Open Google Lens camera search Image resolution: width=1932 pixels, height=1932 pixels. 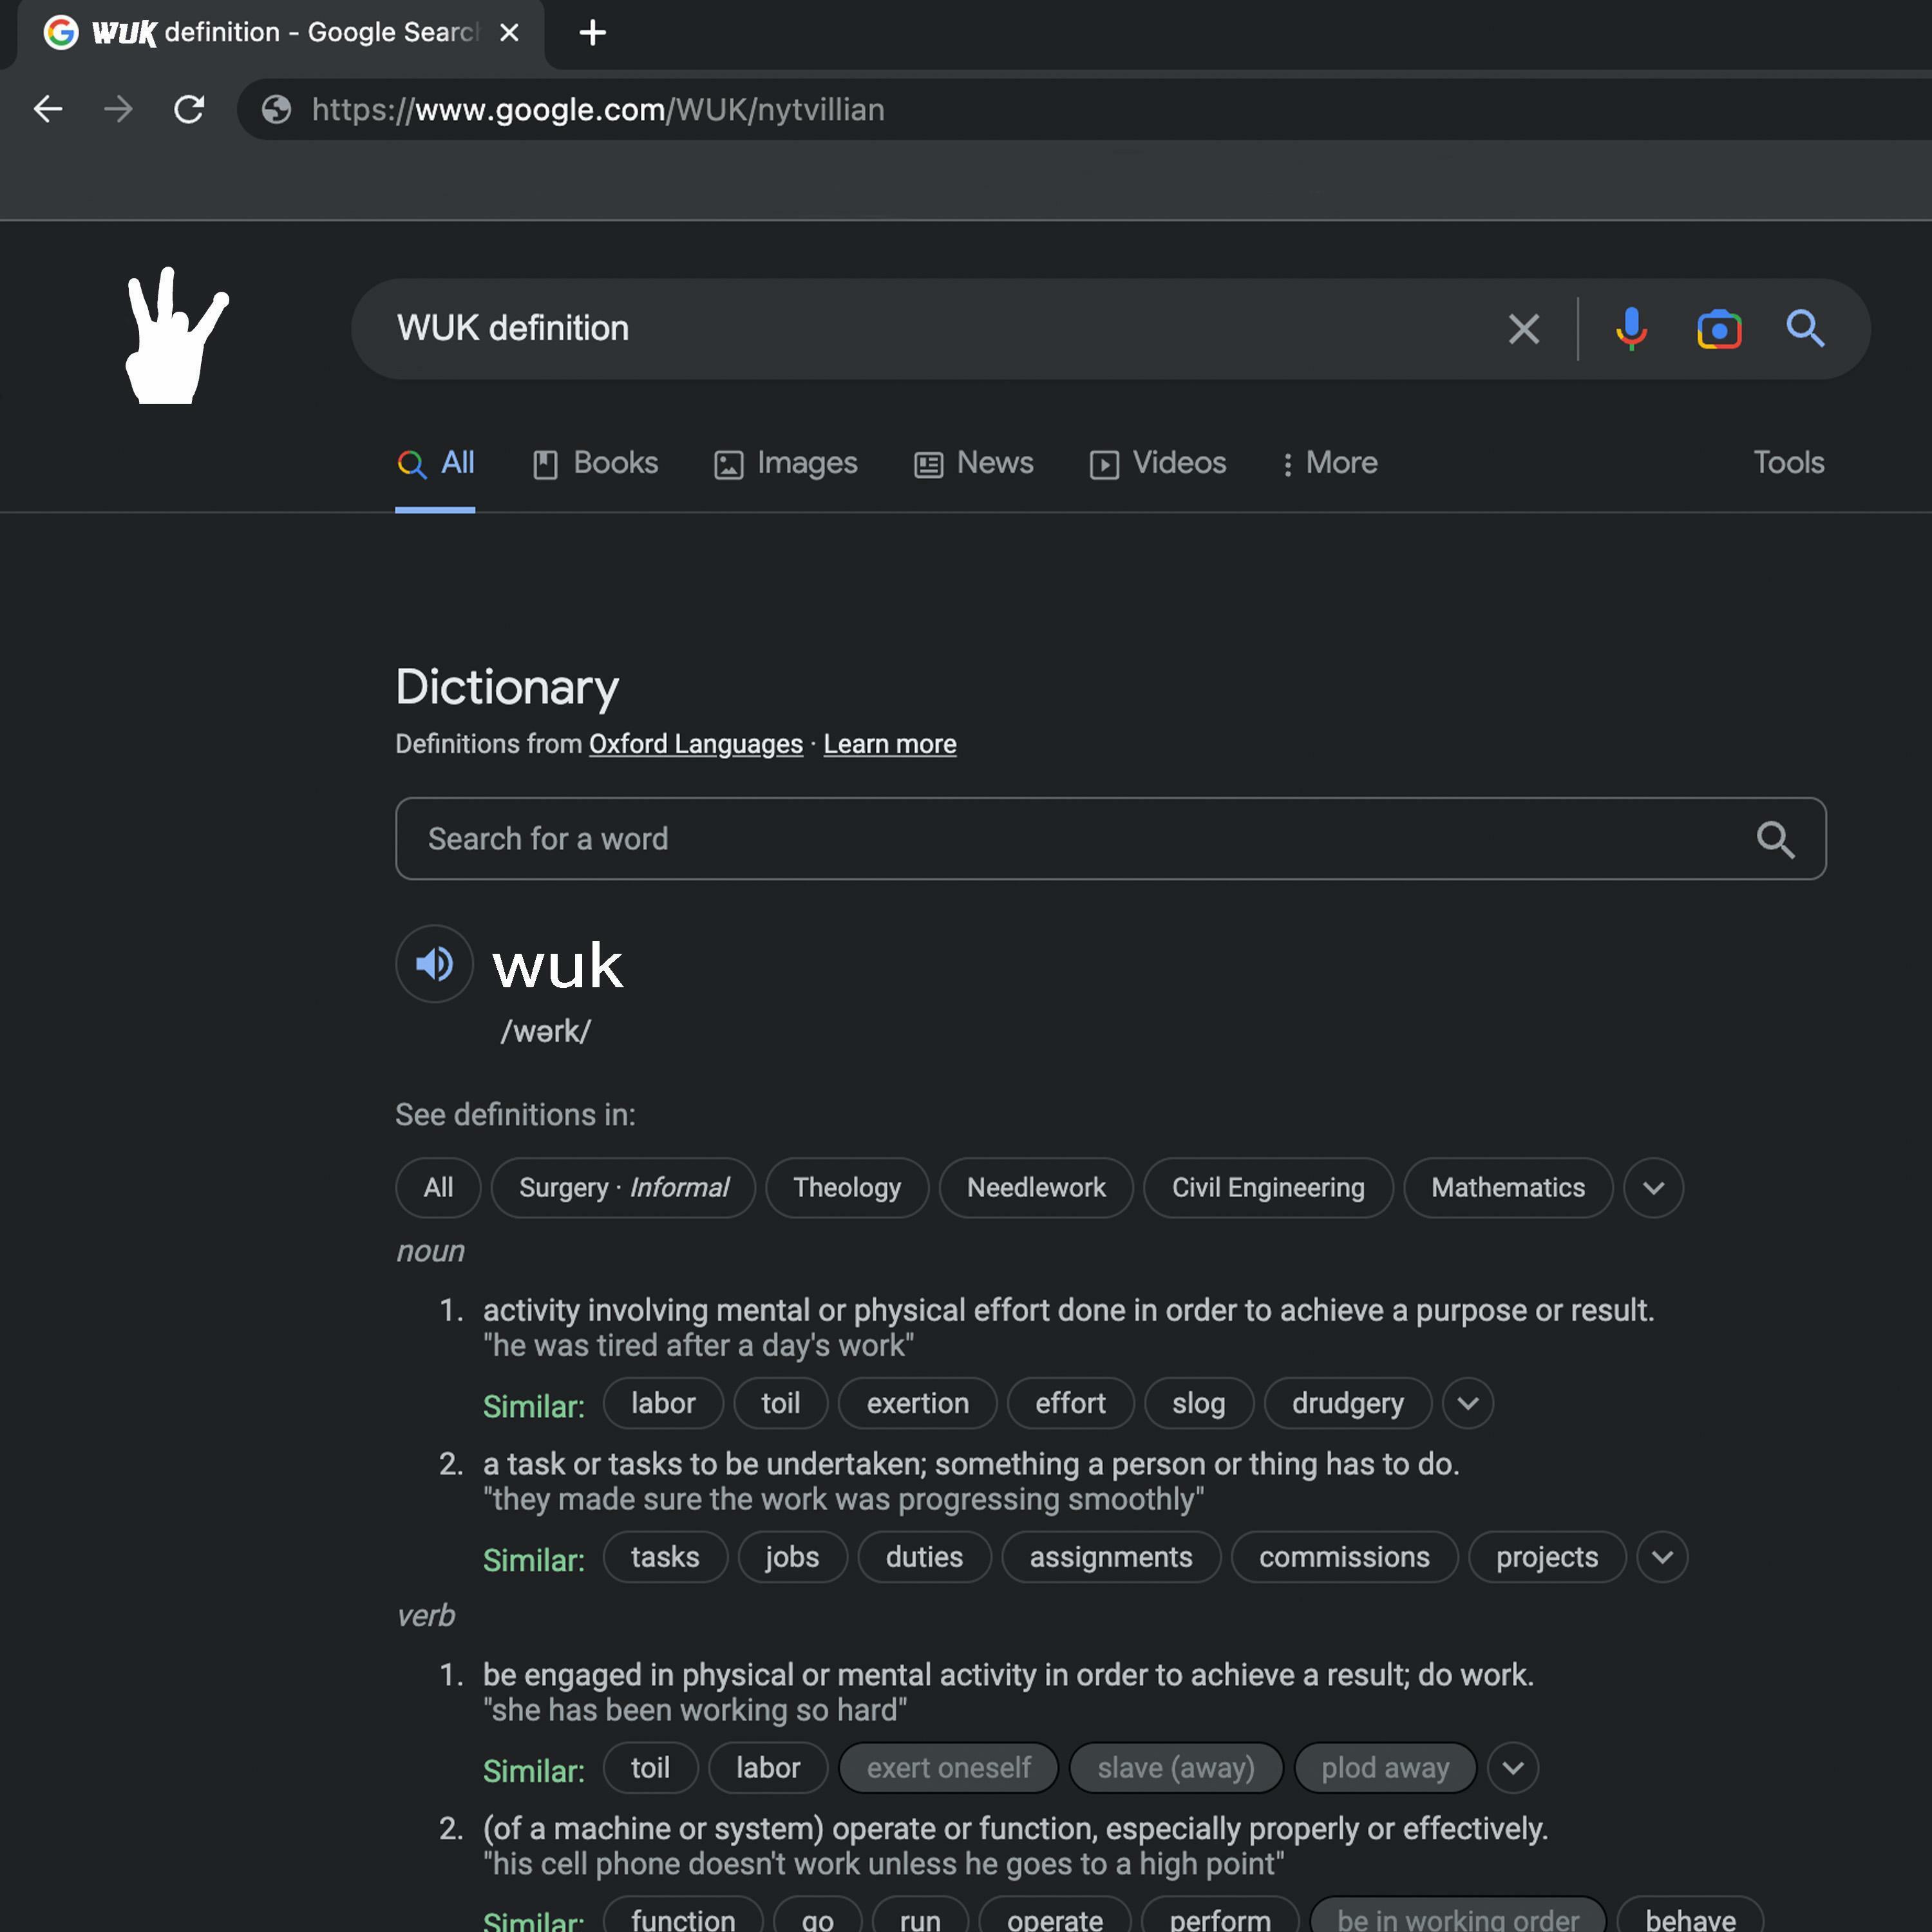[1718, 328]
